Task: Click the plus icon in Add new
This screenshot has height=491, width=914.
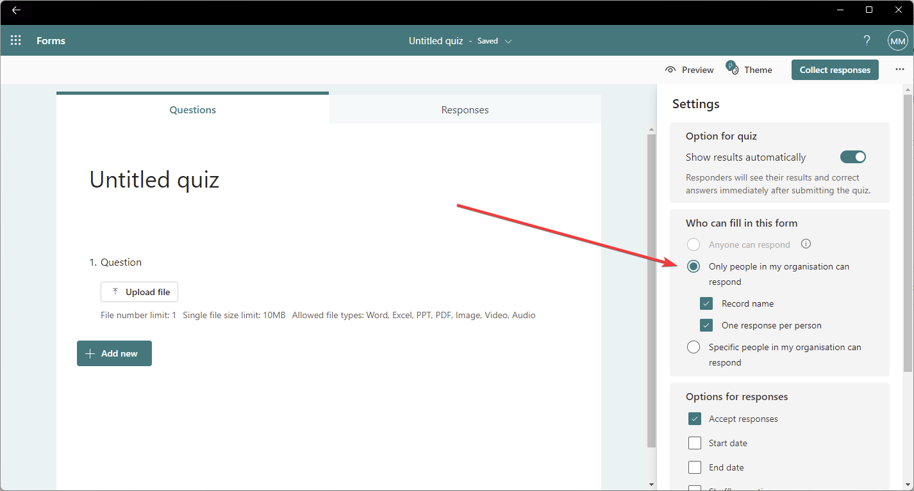Action: tap(90, 353)
